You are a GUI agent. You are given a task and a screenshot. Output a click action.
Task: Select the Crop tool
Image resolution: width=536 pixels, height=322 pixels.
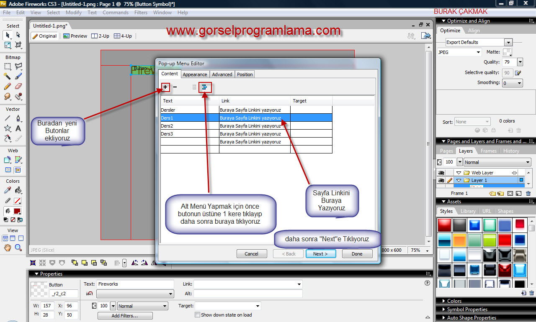pos(18,45)
